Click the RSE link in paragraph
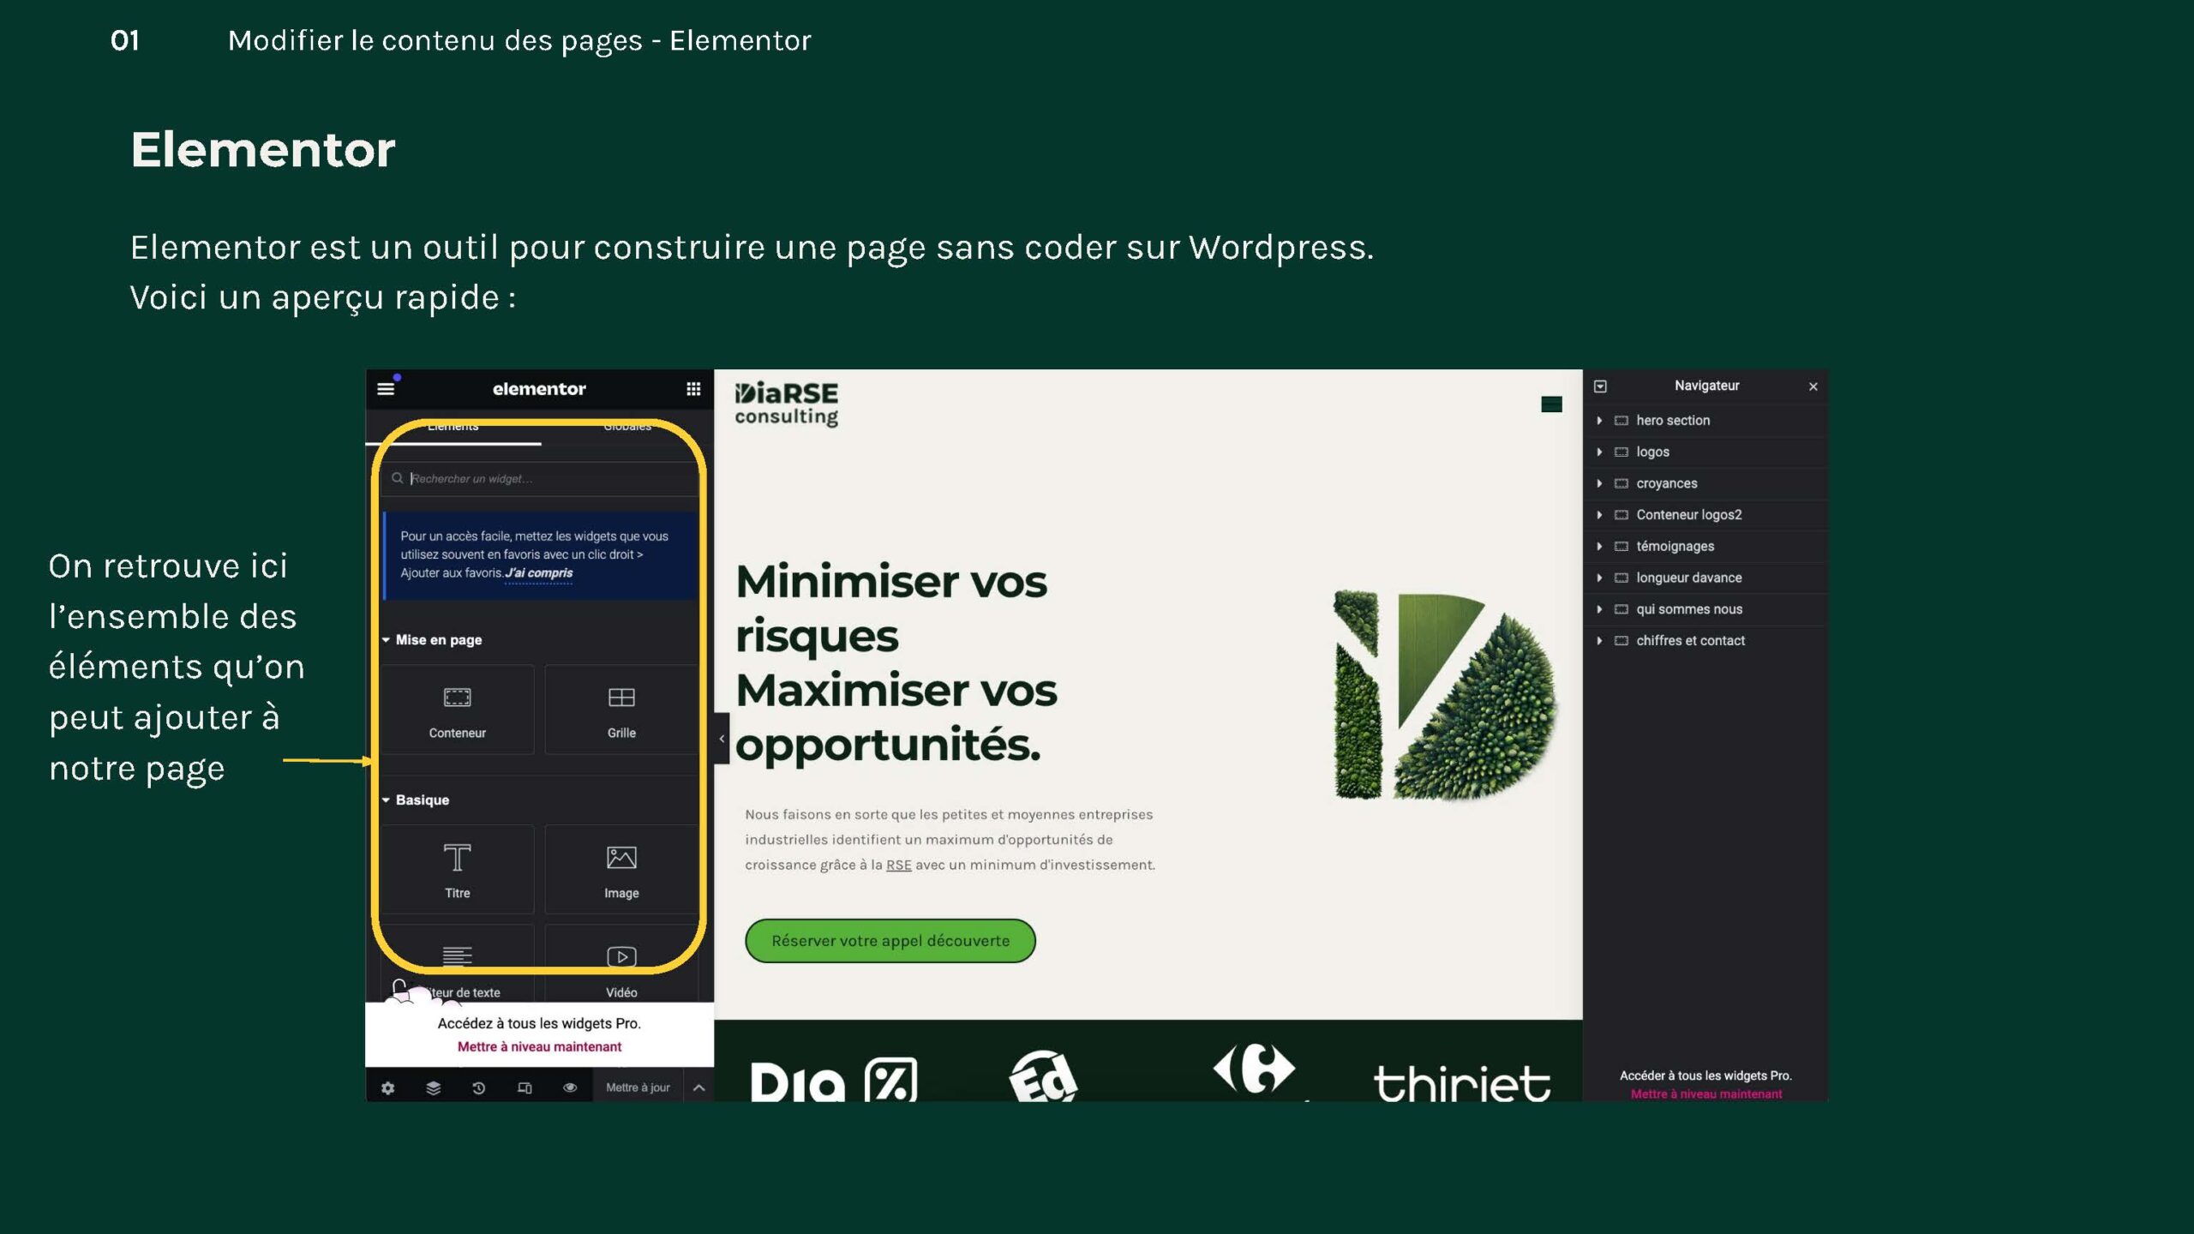Viewport: 2194px width, 1234px height. [898, 866]
